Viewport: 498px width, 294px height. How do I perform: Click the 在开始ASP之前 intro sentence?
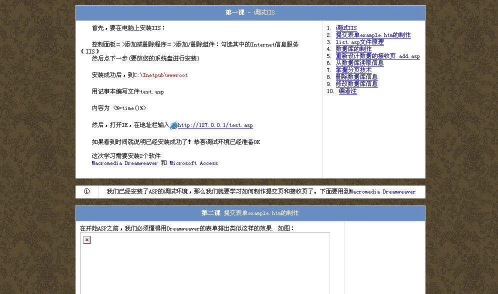coord(187,228)
